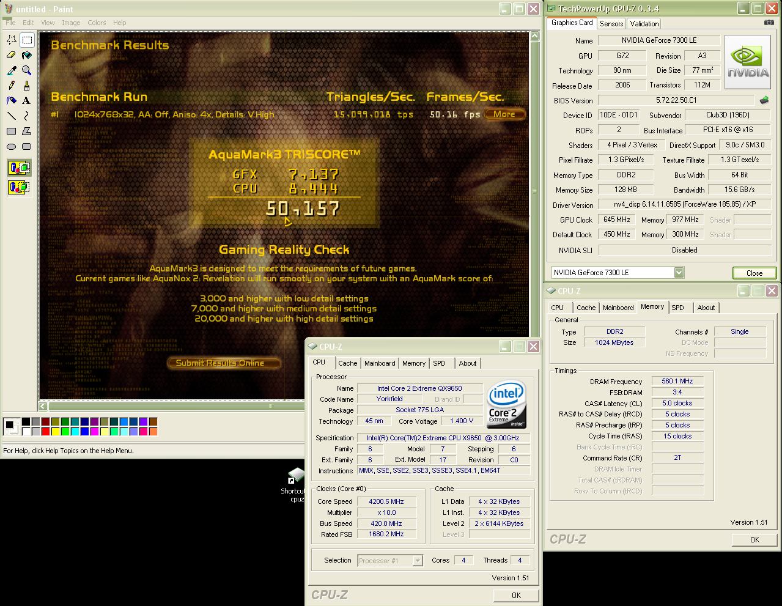Click Submit Results Online in benchmark image
Image resolution: width=782 pixels, height=606 pixels.
coord(224,363)
